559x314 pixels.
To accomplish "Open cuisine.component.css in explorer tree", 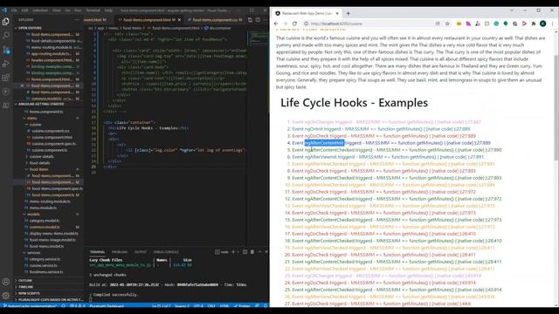I will 51,131.
